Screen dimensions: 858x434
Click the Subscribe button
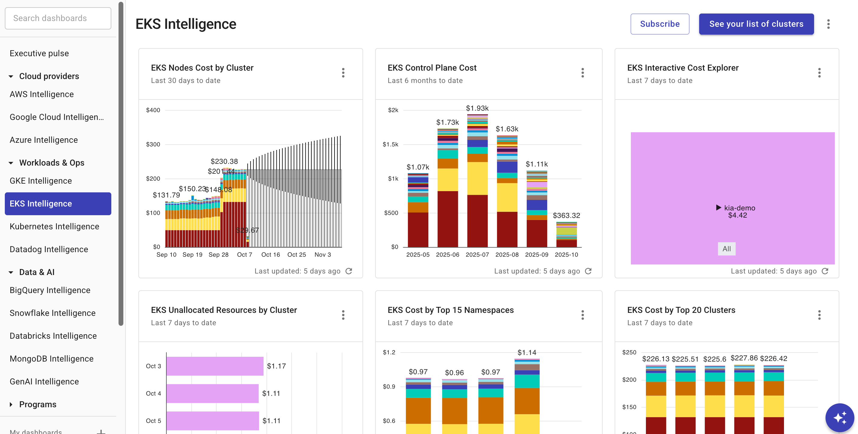click(660, 24)
